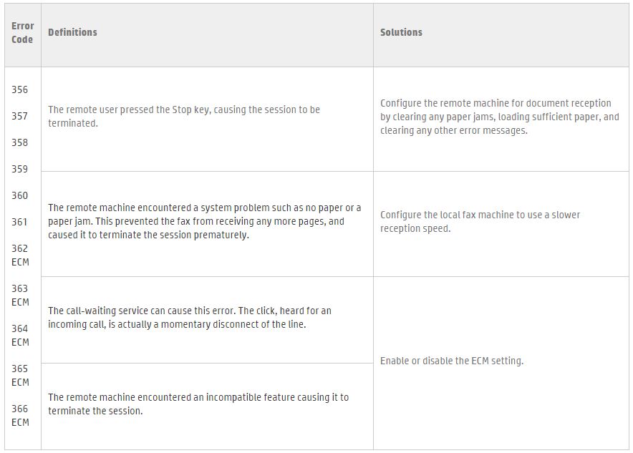Select the Definitions column header

(x=72, y=32)
